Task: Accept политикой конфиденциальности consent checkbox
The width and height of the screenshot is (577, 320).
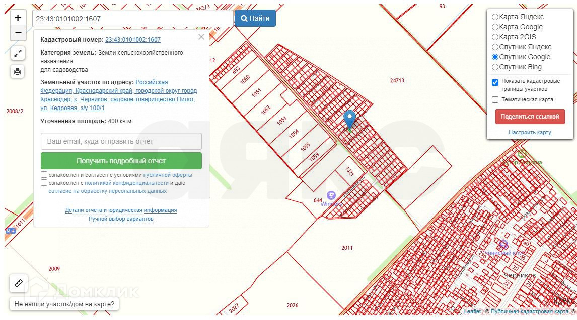Action: (44, 183)
